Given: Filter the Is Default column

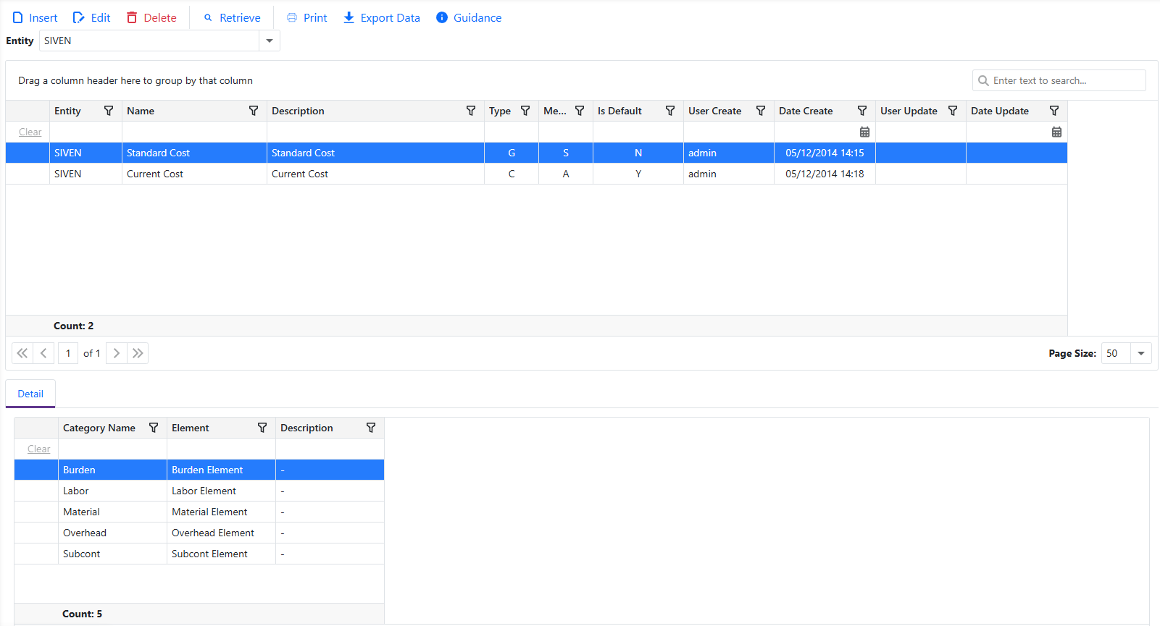Looking at the screenshot, I should 670,111.
